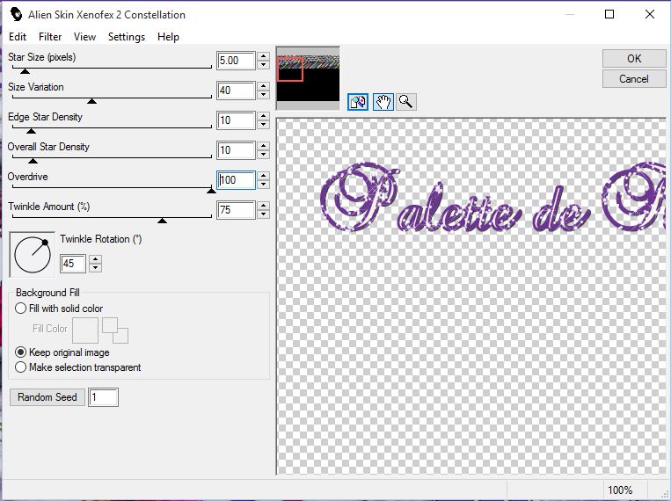Increase Size Variation with up arrow
This screenshot has height=501, width=671.
[264, 86]
